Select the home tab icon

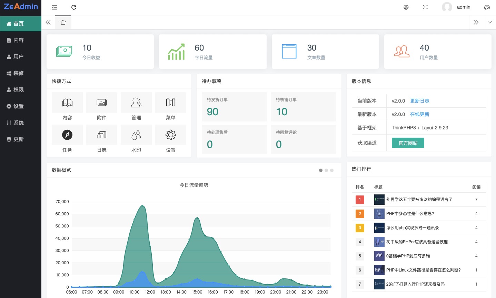(x=63, y=22)
